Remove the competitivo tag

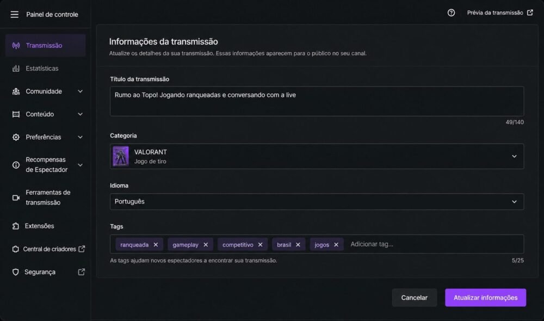[260, 245]
